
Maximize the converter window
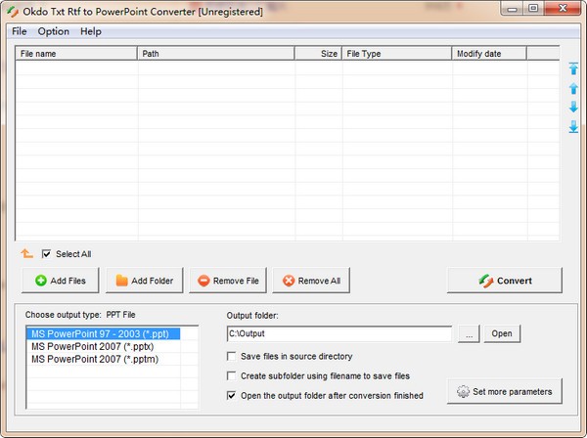click(x=533, y=8)
